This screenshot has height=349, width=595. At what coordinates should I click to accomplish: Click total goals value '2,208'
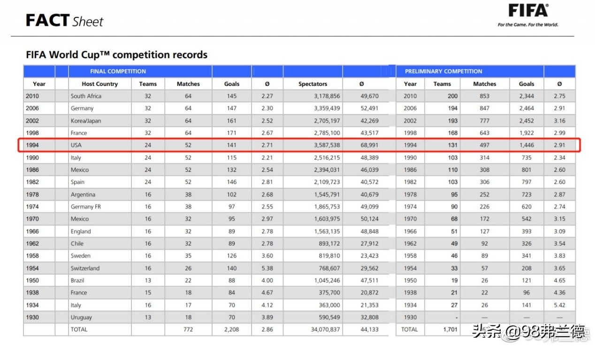coord(232,330)
